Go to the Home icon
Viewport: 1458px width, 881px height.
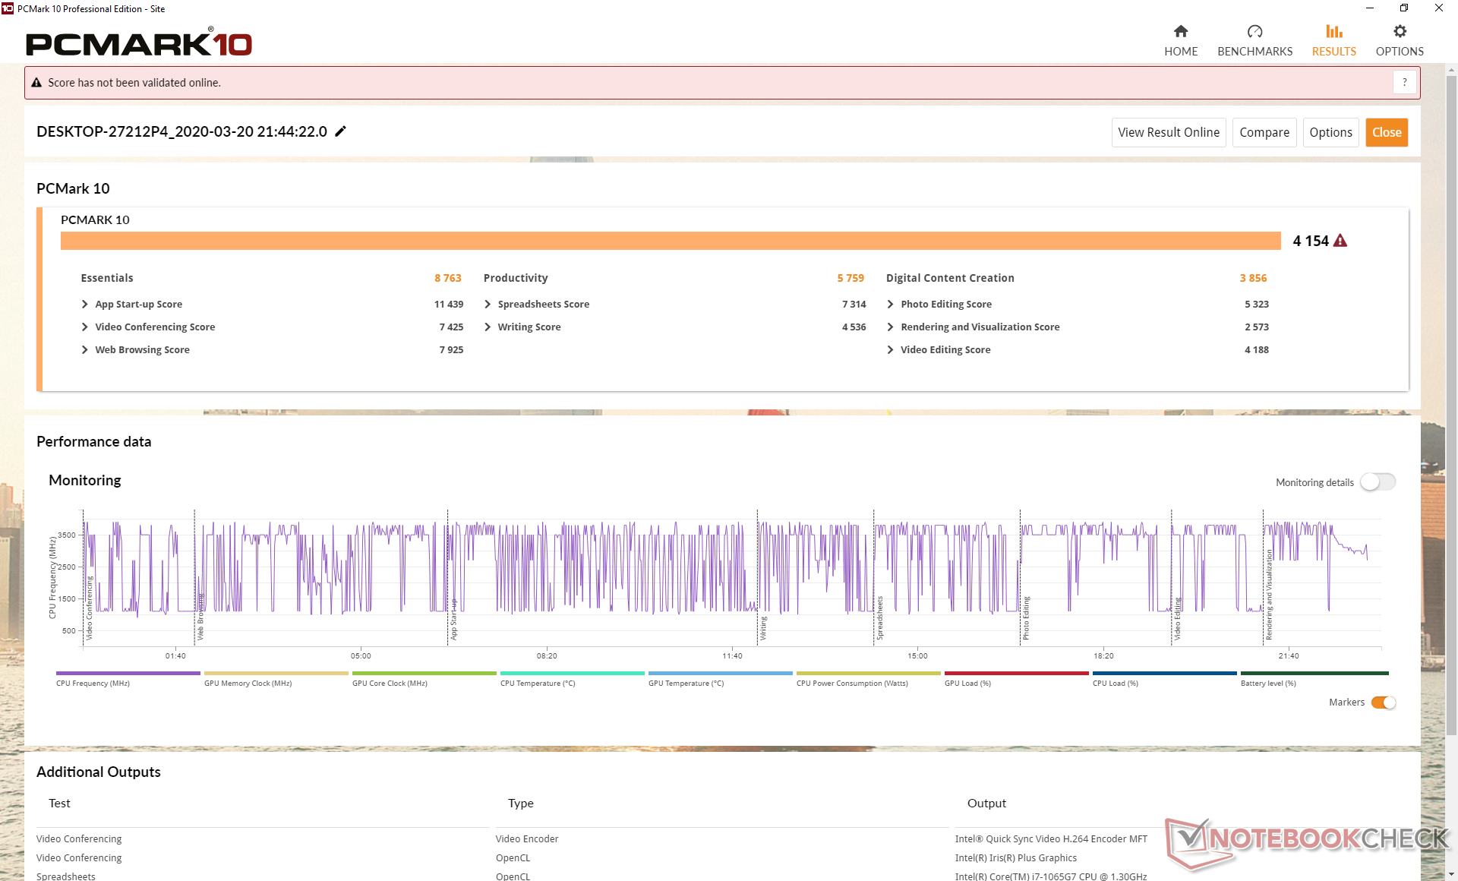1180,32
